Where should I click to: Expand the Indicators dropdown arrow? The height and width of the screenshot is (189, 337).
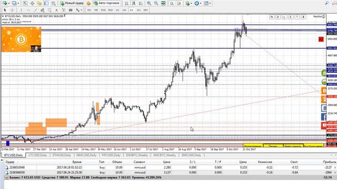[191, 3]
